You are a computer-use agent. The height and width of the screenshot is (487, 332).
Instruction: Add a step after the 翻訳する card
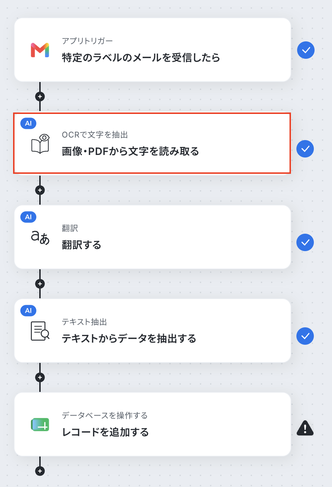[x=40, y=284]
